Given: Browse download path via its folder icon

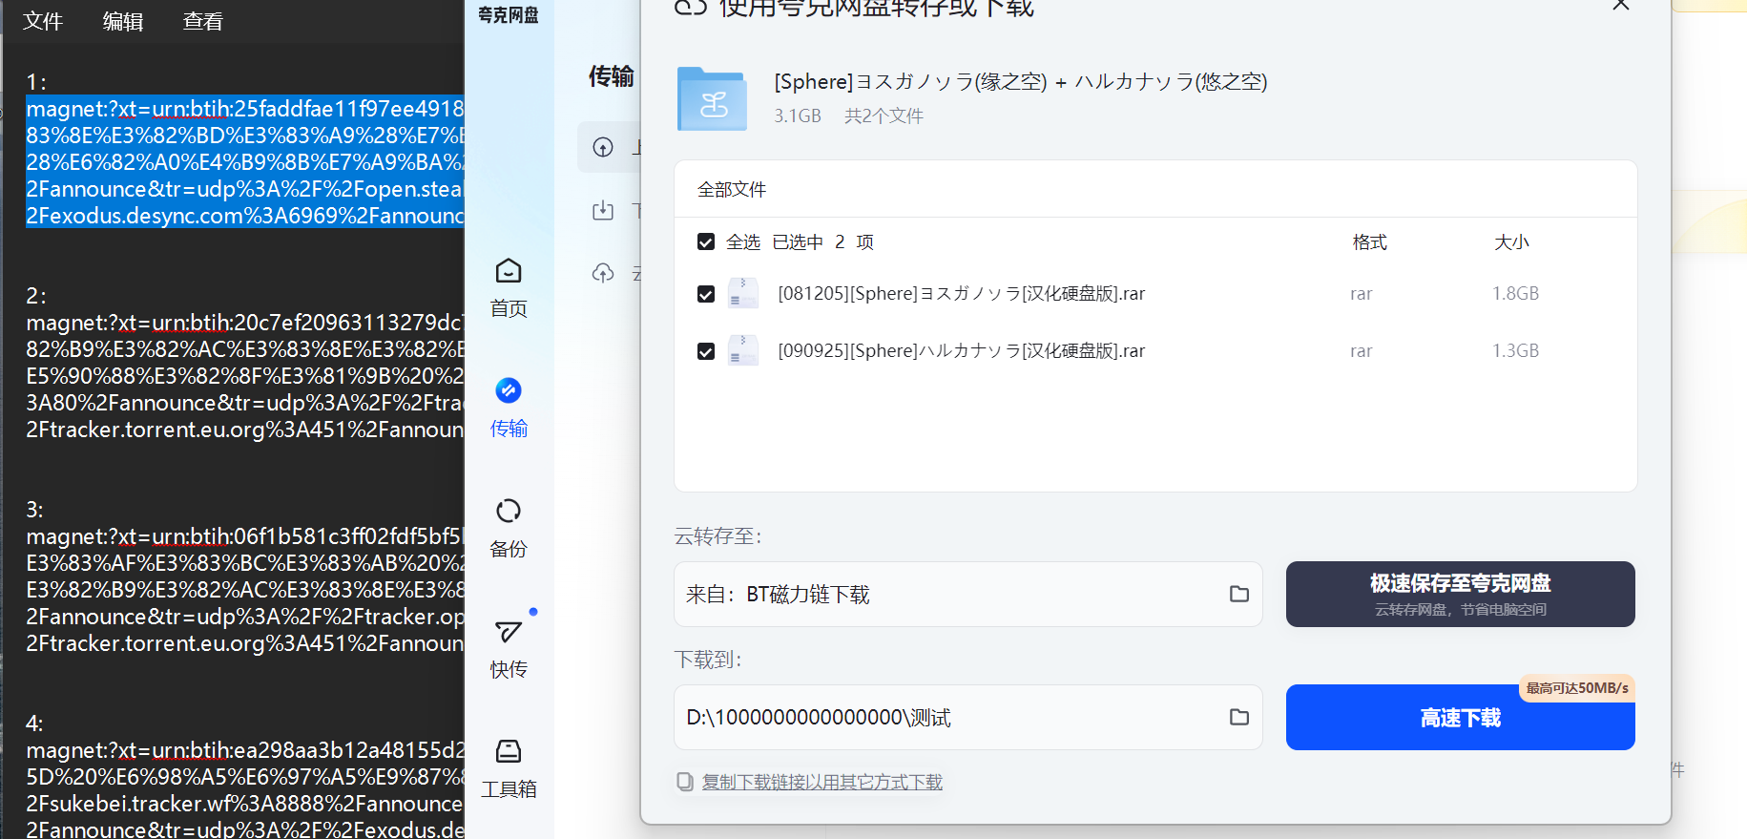Looking at the screenshot, I should (x=1238, y=717).
